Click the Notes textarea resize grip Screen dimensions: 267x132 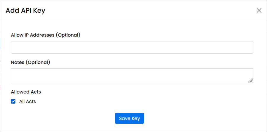coord(251,81)
